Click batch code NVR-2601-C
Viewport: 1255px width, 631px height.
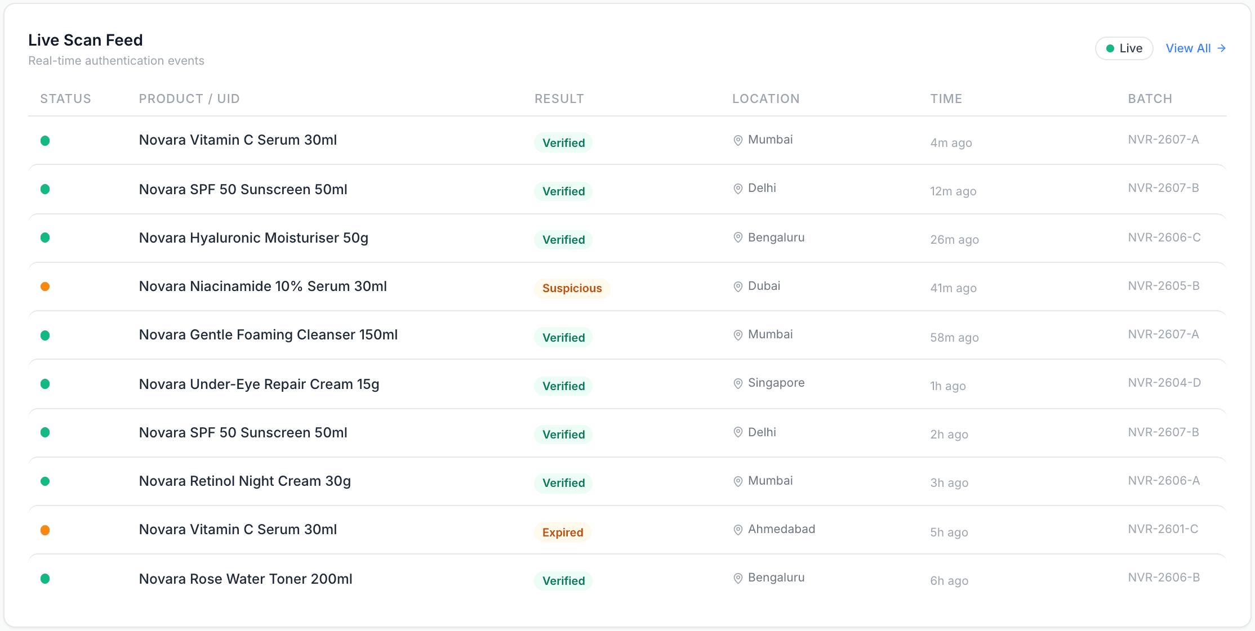click(1163, 529)
